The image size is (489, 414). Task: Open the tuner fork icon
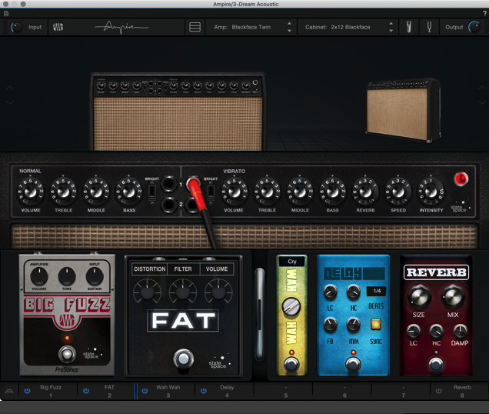430,27
